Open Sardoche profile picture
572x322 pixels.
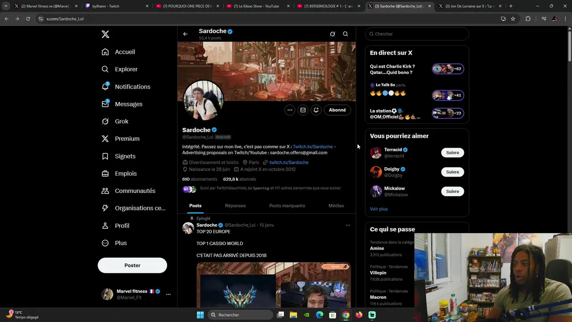(203, 101)
